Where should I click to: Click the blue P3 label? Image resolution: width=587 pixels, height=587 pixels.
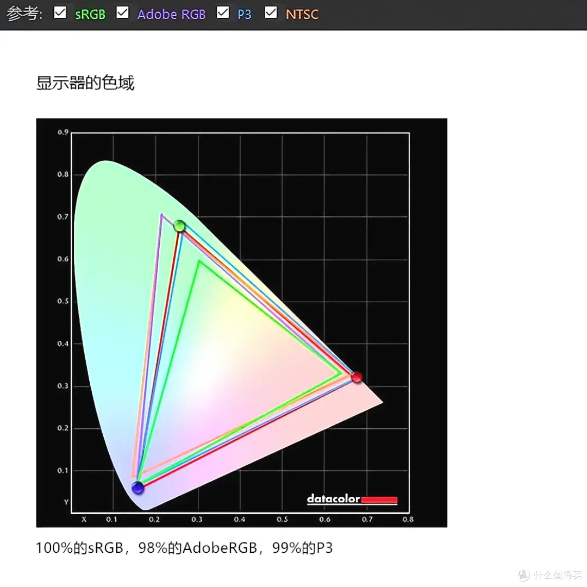[x=245, y=14]
